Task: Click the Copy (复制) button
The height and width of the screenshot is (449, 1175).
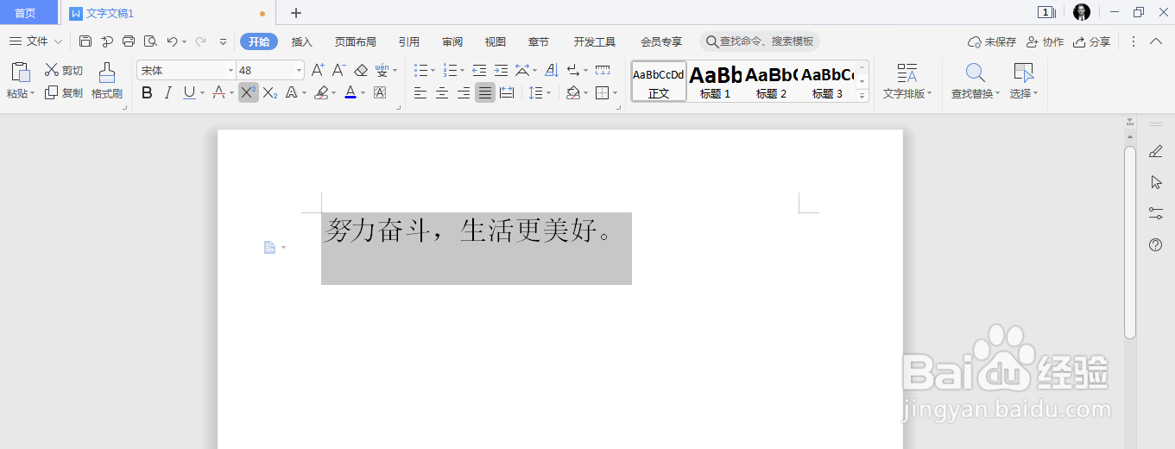Action: pos(65,93)
